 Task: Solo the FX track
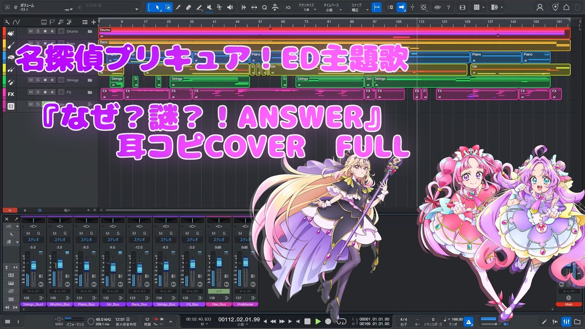click(x=38, y=92)
